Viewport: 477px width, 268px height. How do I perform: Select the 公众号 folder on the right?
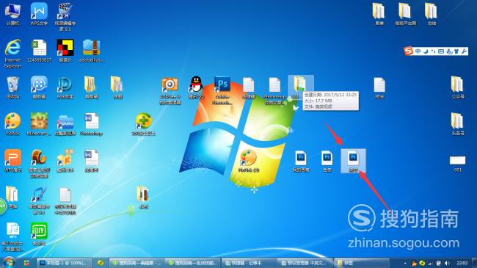457,87
